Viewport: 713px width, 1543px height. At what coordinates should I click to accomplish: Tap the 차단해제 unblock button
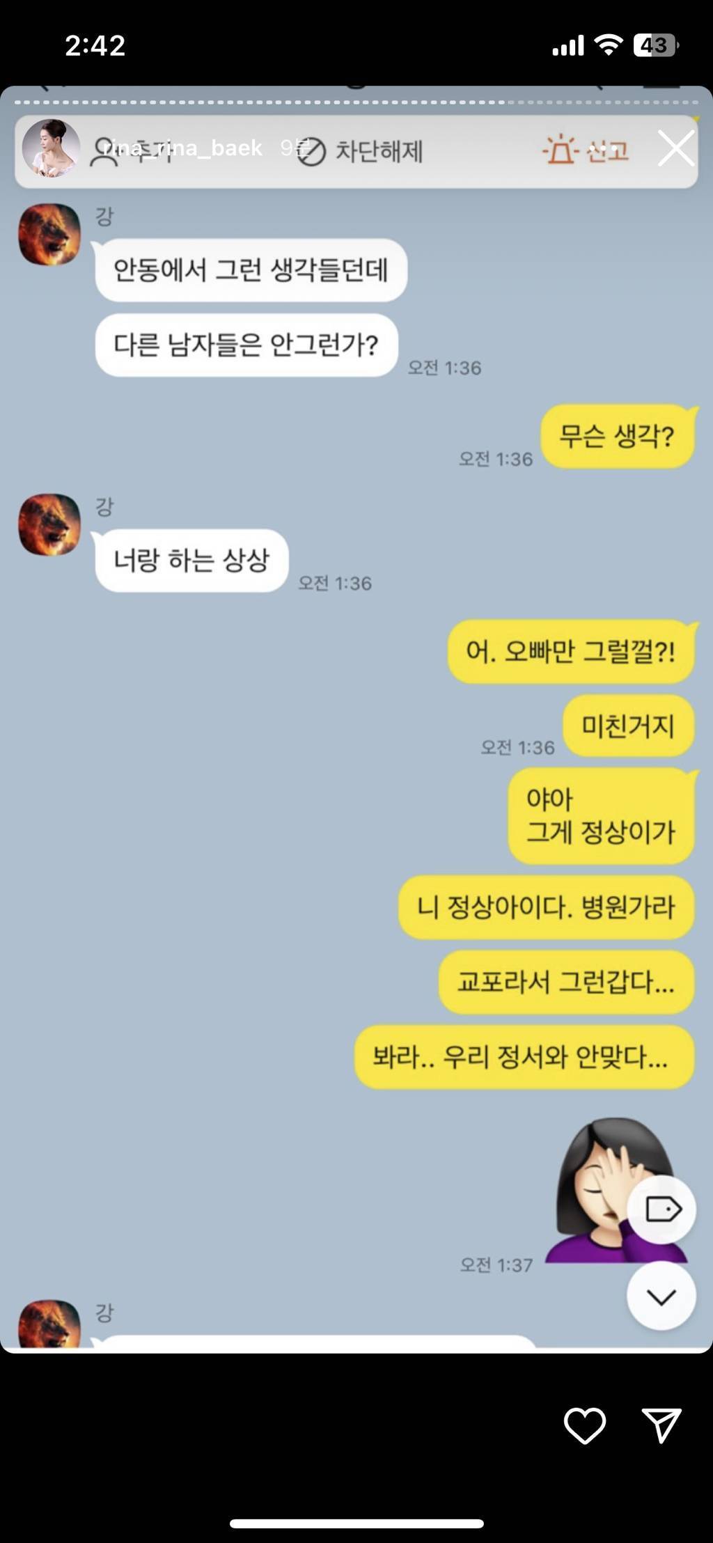point(360,151)
